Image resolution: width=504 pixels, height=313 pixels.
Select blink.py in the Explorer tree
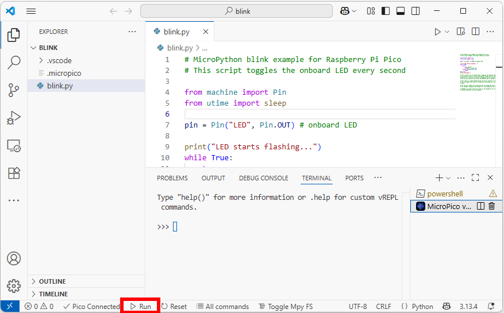[x=86, y=86]
